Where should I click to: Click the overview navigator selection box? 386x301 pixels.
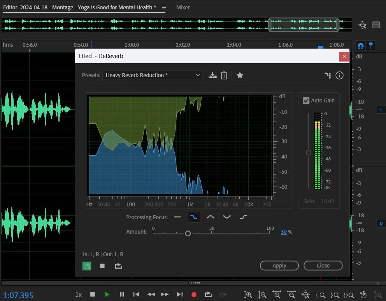pos(304,25)
